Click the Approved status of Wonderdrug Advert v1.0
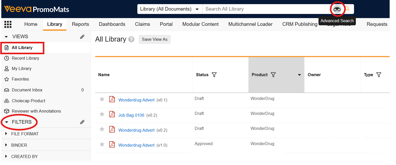Screen dimensions: 396x165 pyautogui.click(x=203, y=144)
